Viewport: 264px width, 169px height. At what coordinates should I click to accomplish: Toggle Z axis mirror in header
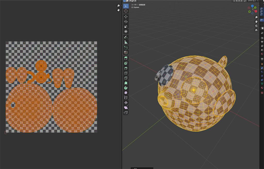(241, 1)
